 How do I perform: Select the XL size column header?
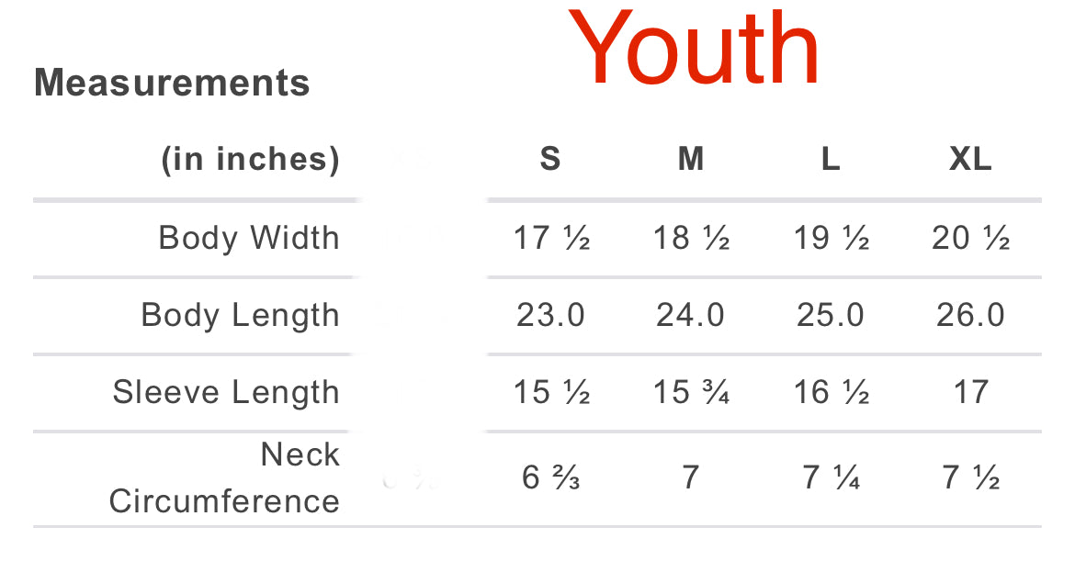(970, 160)
